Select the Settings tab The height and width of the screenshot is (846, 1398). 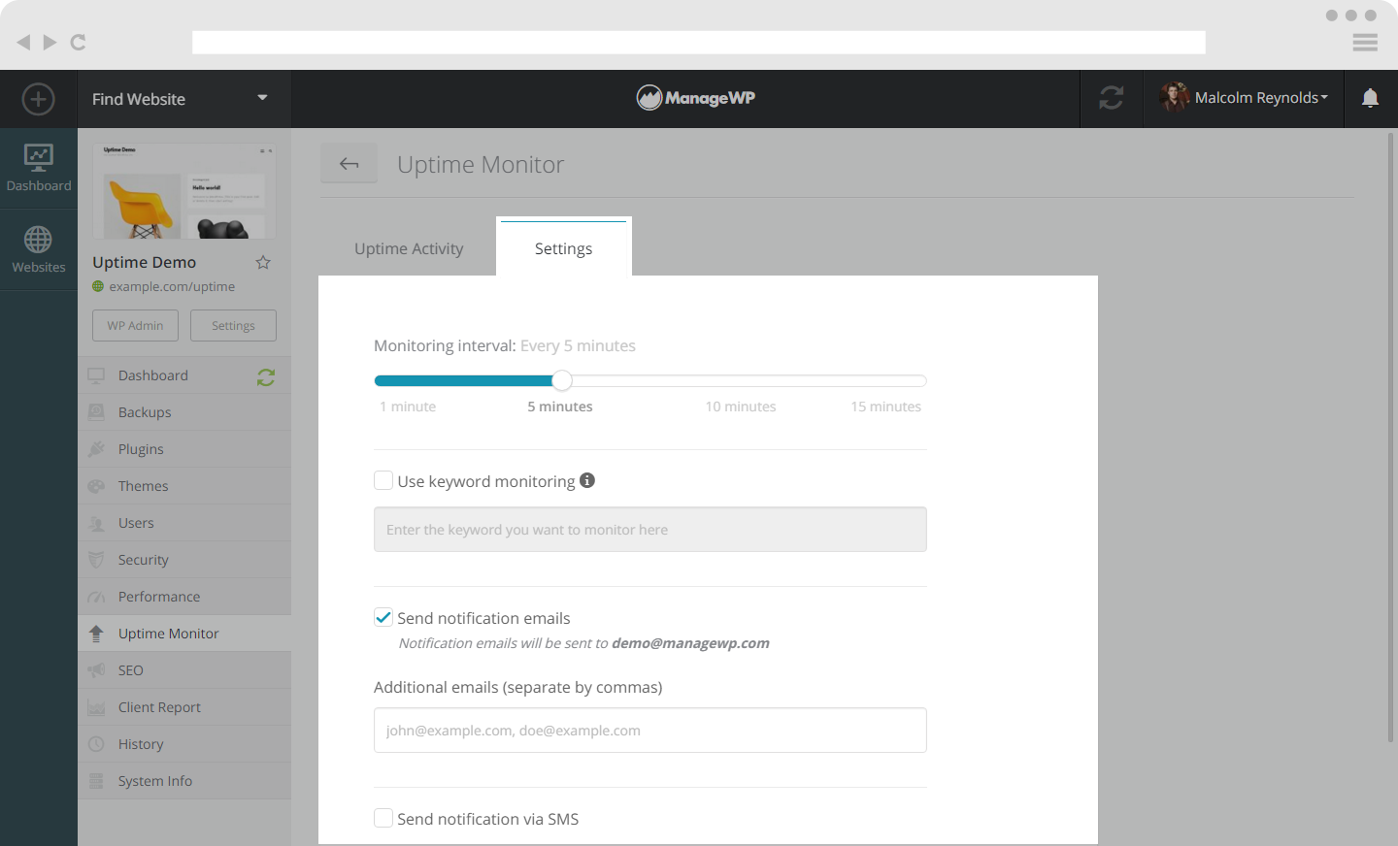coord(564,248)
